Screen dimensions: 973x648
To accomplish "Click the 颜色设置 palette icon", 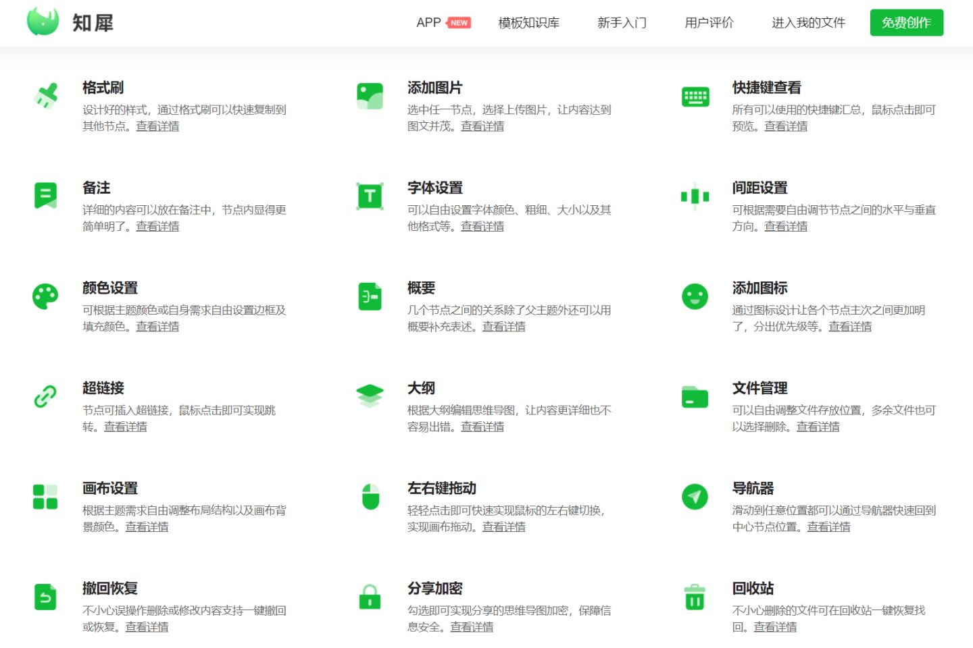I will (x=45, y=296).
